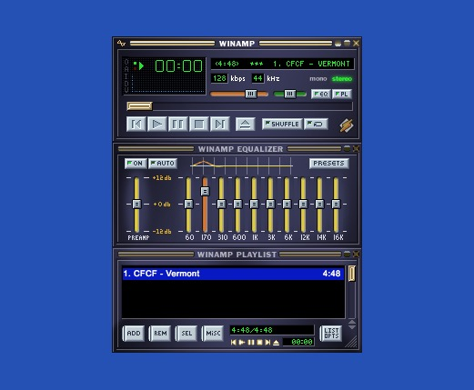Click the 44 kHz sample rate display
Screen dimensions: 474x390
click(x=257, y=78)
